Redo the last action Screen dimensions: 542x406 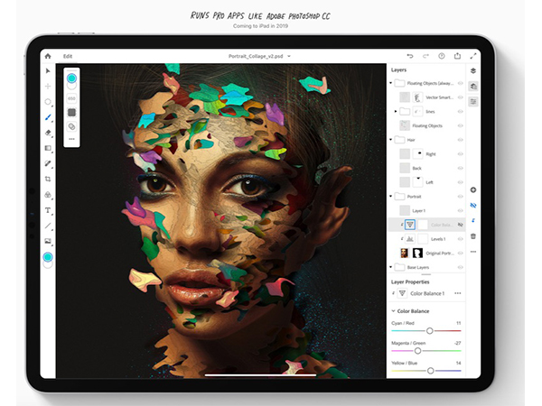tap(425, 56)
